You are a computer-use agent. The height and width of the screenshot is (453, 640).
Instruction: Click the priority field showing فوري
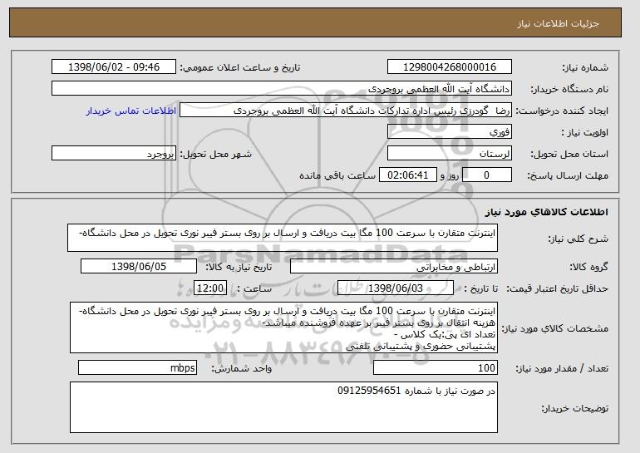point(450,132)
